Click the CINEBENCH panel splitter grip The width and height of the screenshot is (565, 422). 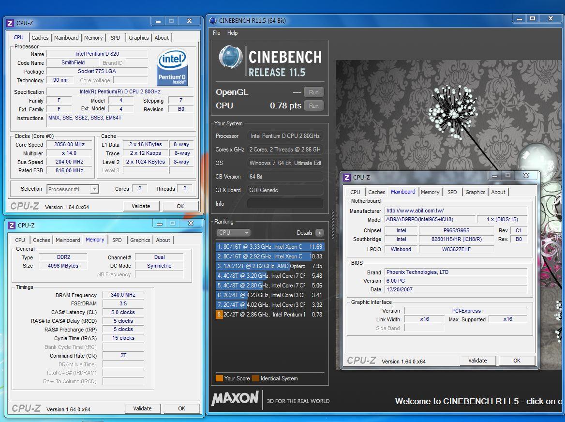(x=333, y=226)
